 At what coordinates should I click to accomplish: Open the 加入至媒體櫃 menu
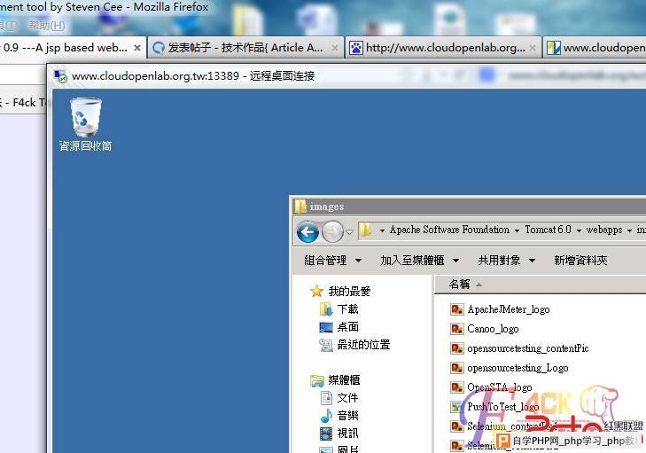coord(419,260)
